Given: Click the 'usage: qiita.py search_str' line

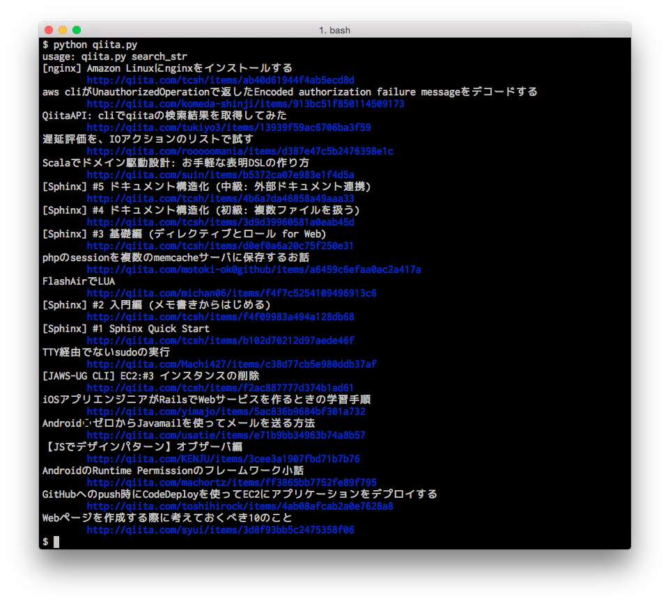Looking at the screenshot, I should click(x=114, y=57).
